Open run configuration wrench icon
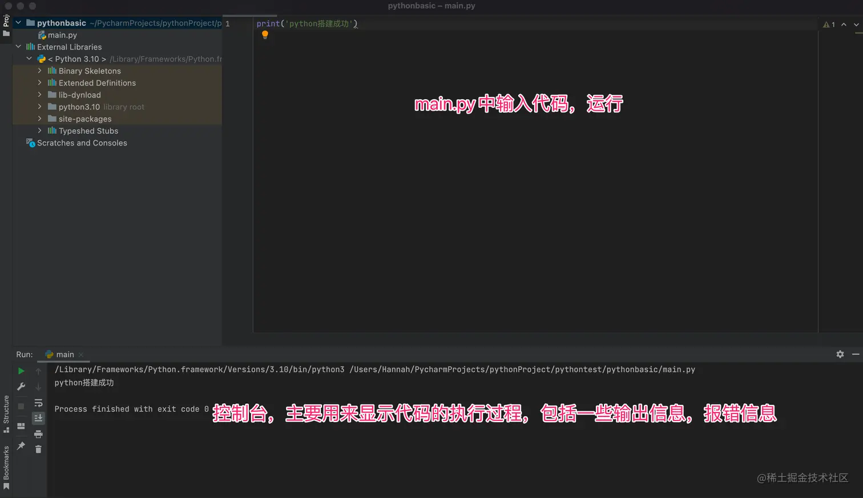The image size is (863, 498). click(21, 387)
